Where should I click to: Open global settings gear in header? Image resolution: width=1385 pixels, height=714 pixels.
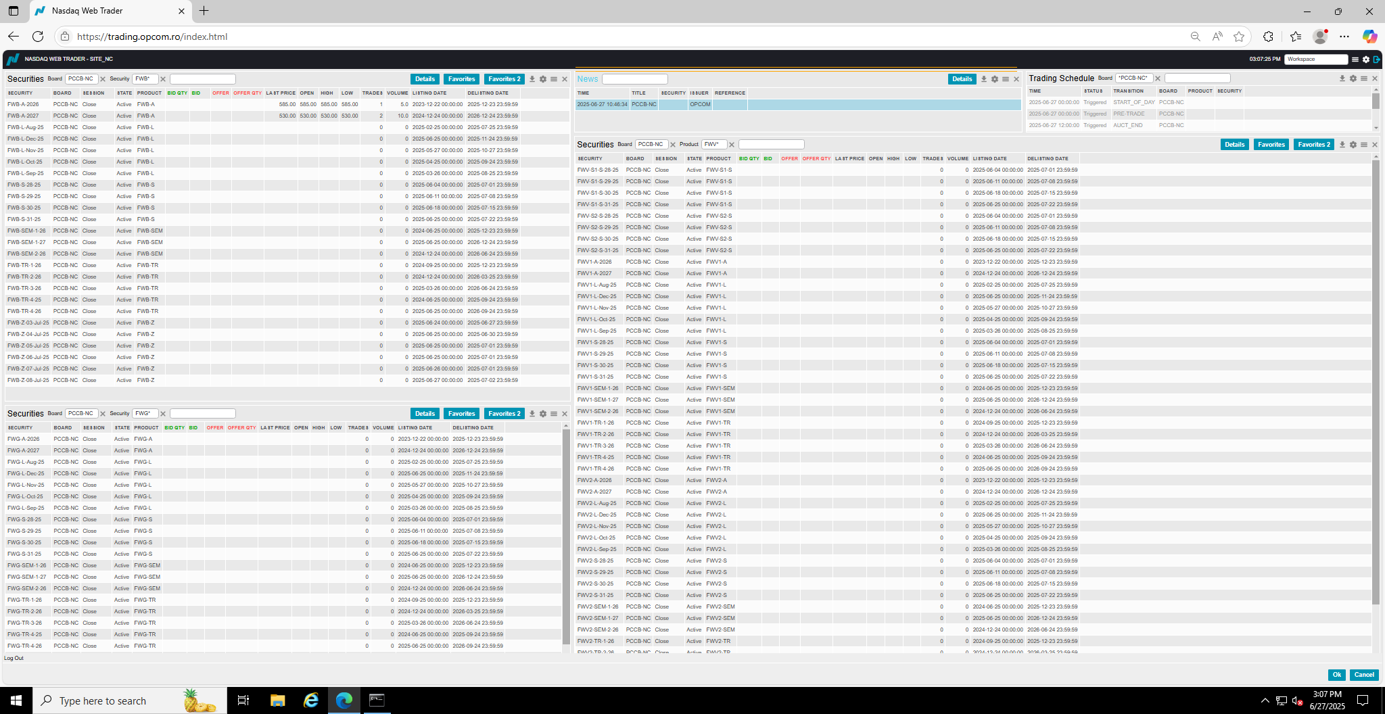click(1366, 59)
